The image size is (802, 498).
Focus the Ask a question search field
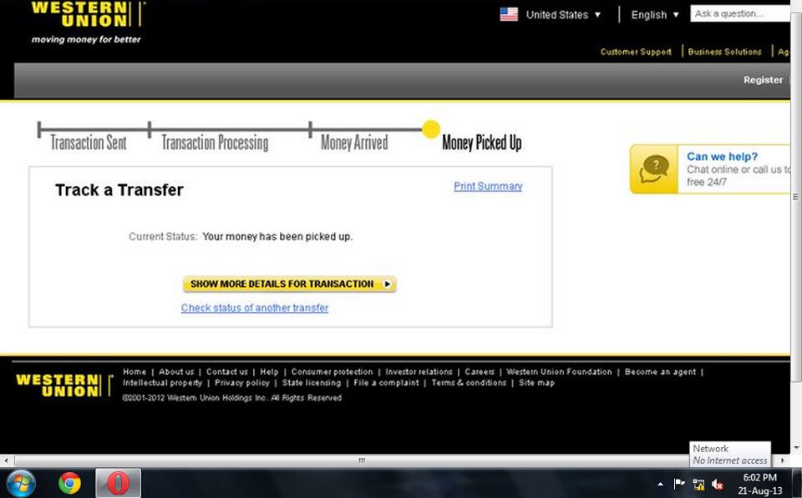tap(740, 14)
